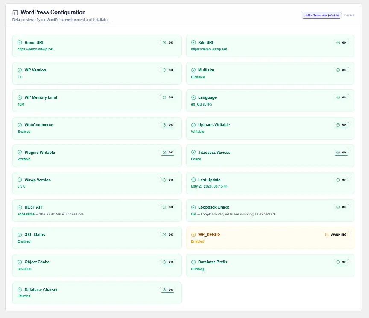
Task: Click the OK badge on Object Cache card
Action: (167, 262)
